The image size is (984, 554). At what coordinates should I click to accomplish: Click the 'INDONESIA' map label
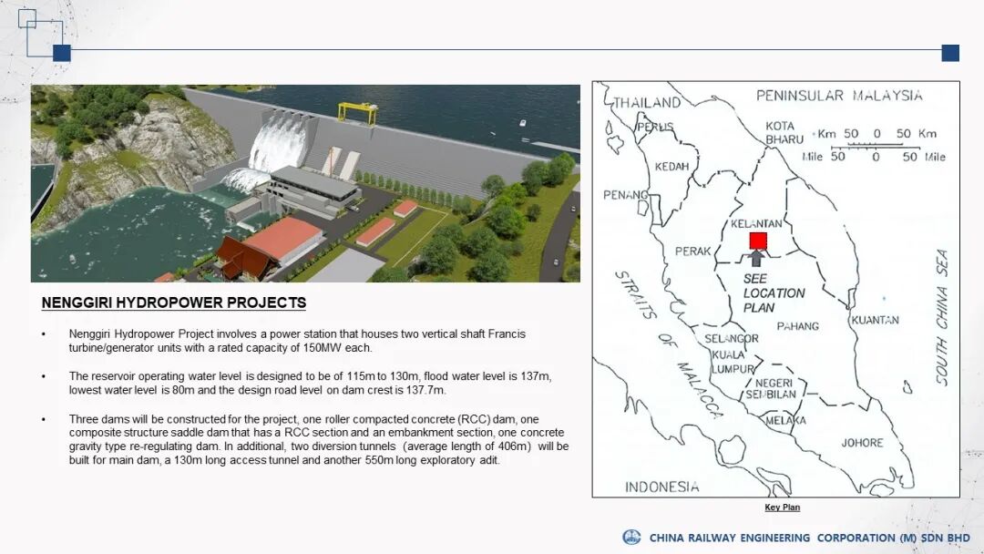[x=662, y=487]
